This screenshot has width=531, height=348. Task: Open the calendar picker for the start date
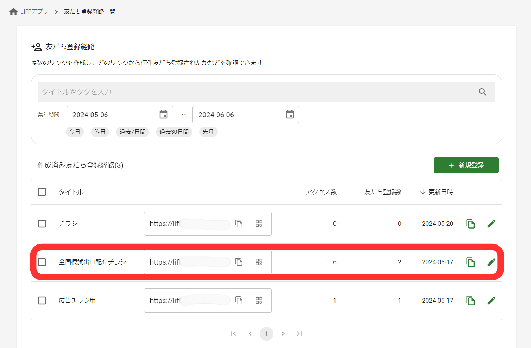(163, 114)
